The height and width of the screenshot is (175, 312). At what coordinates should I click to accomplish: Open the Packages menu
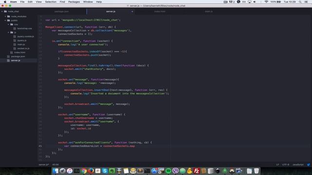click(x=74, y=2)
